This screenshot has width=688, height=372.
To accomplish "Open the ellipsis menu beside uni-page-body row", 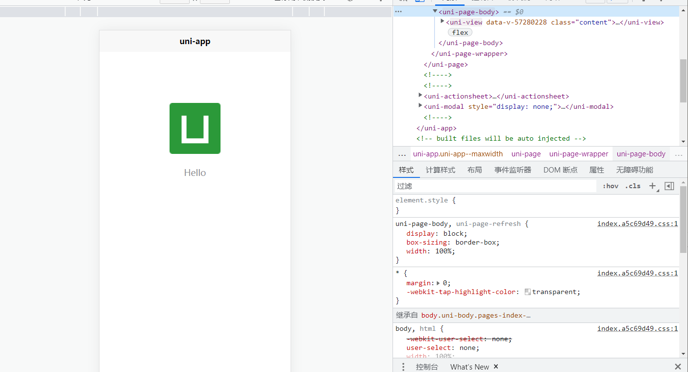I will (x=398, y=11).
